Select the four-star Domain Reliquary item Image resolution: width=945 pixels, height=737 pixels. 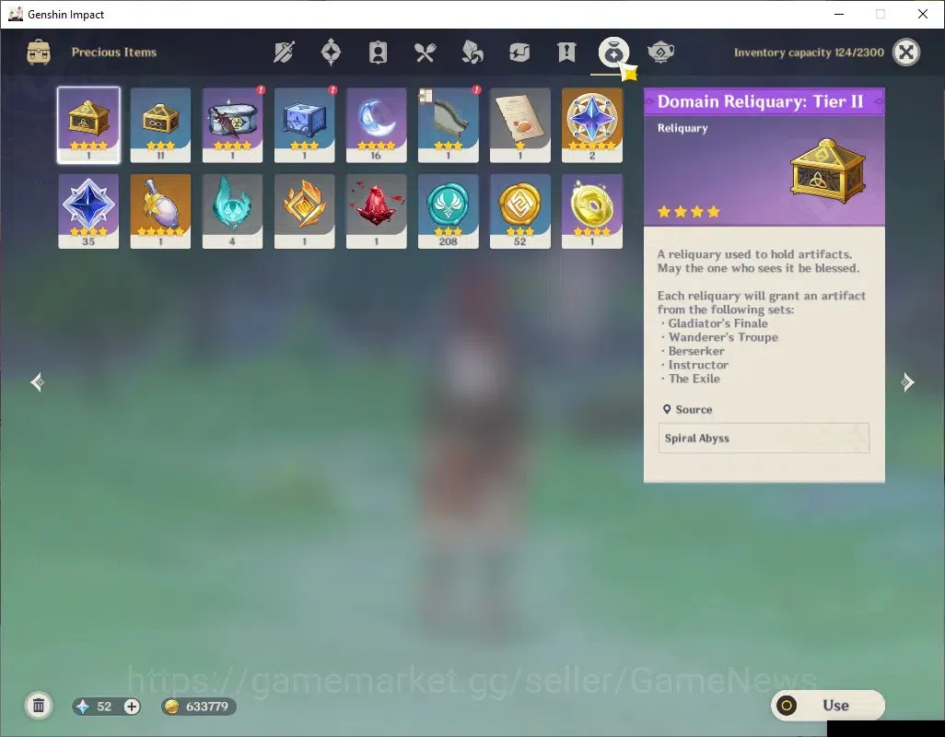pyautogui.click(x=88, y=125)
